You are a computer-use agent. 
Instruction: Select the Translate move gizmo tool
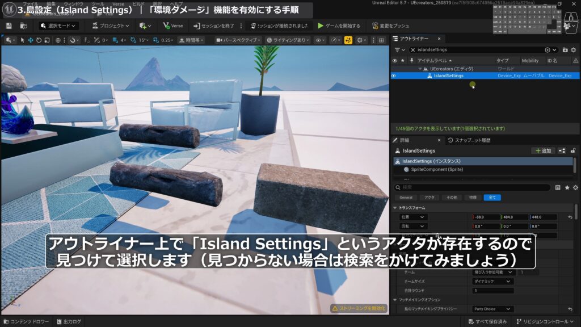pos(31,40)
